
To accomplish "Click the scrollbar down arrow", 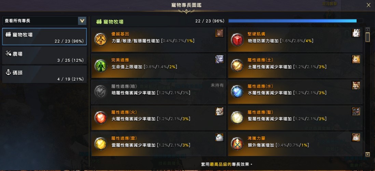I will pyautogui.click(x=367, y=154).
